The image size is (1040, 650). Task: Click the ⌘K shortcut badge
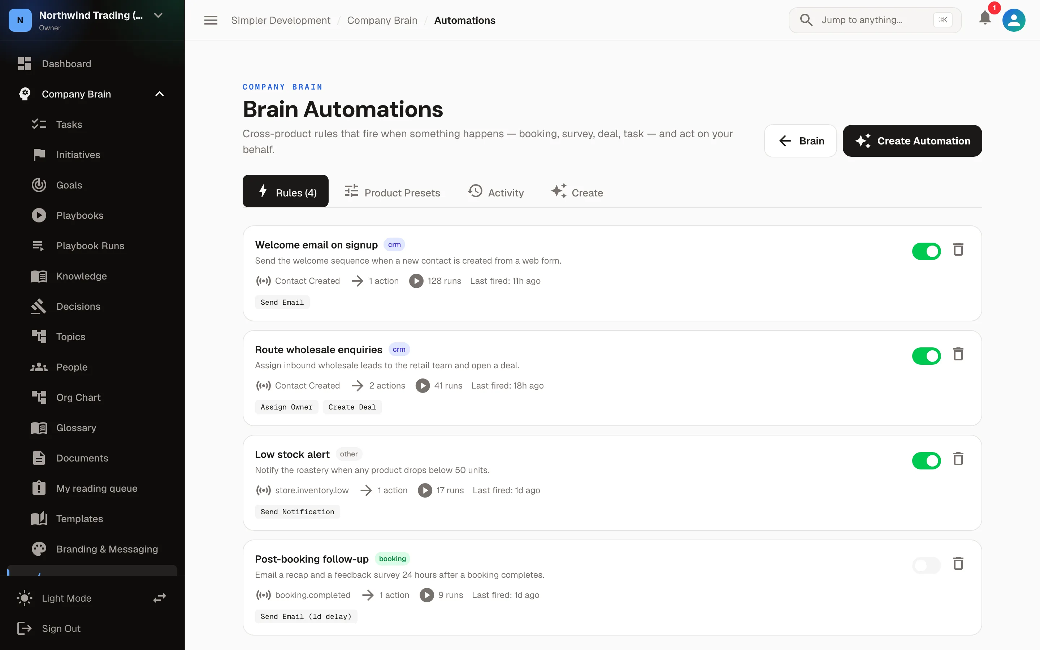[x=942, y=20]
